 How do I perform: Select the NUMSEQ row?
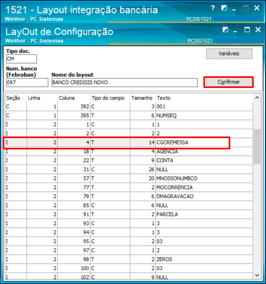tap(129, 116)
